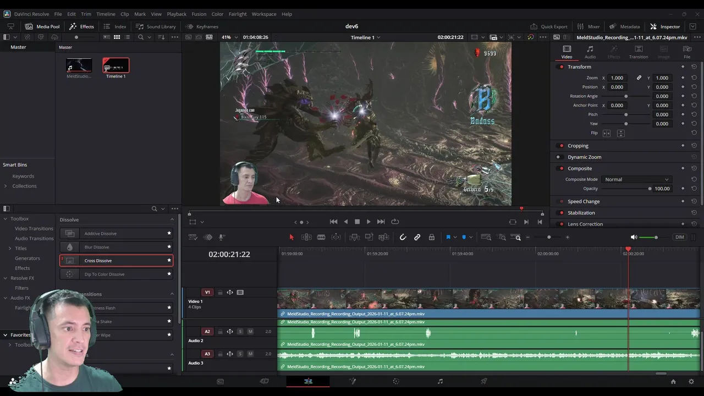
Task: Disable the Composite section toggle
Action: pyautogui.click(x=561, y=168)
